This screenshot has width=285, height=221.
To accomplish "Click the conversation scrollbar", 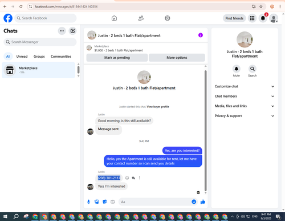I will tap(205, 130).
